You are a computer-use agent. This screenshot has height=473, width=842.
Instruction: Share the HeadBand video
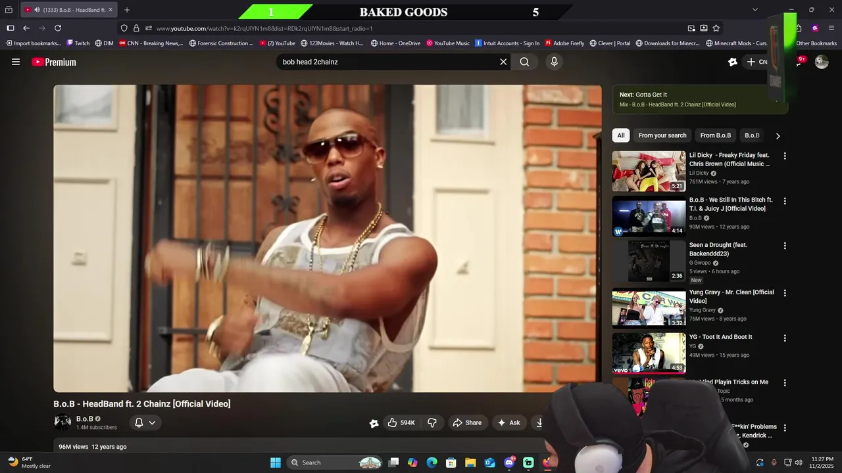point(467,422)
